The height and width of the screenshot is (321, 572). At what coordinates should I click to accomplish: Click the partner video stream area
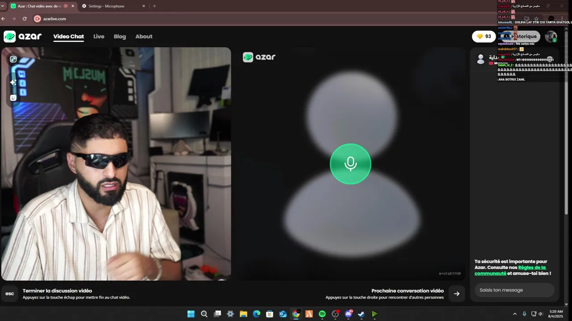coord(350,164)
